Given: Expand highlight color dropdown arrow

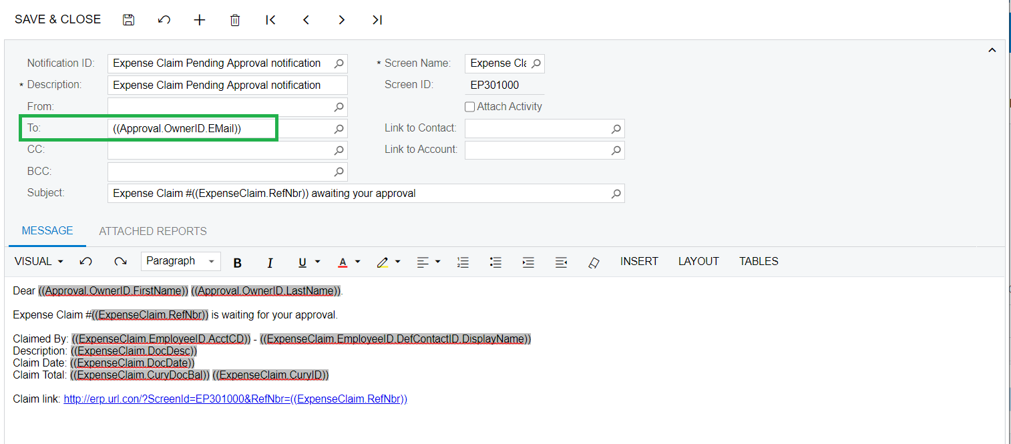Looking at the screenshot, I should coord(398,262).
